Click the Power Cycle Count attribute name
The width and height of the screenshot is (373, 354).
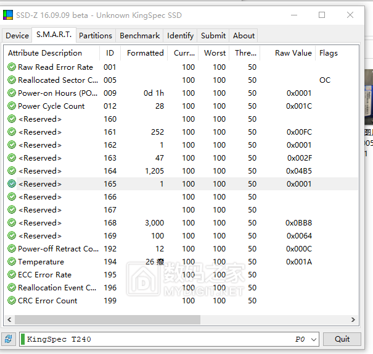click(x=51, y=106)
